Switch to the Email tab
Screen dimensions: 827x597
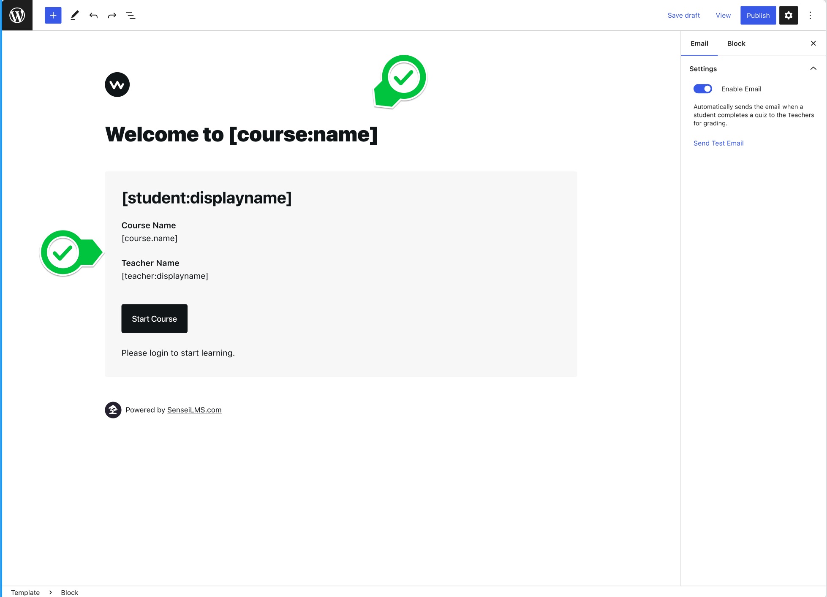pos(699,43)
